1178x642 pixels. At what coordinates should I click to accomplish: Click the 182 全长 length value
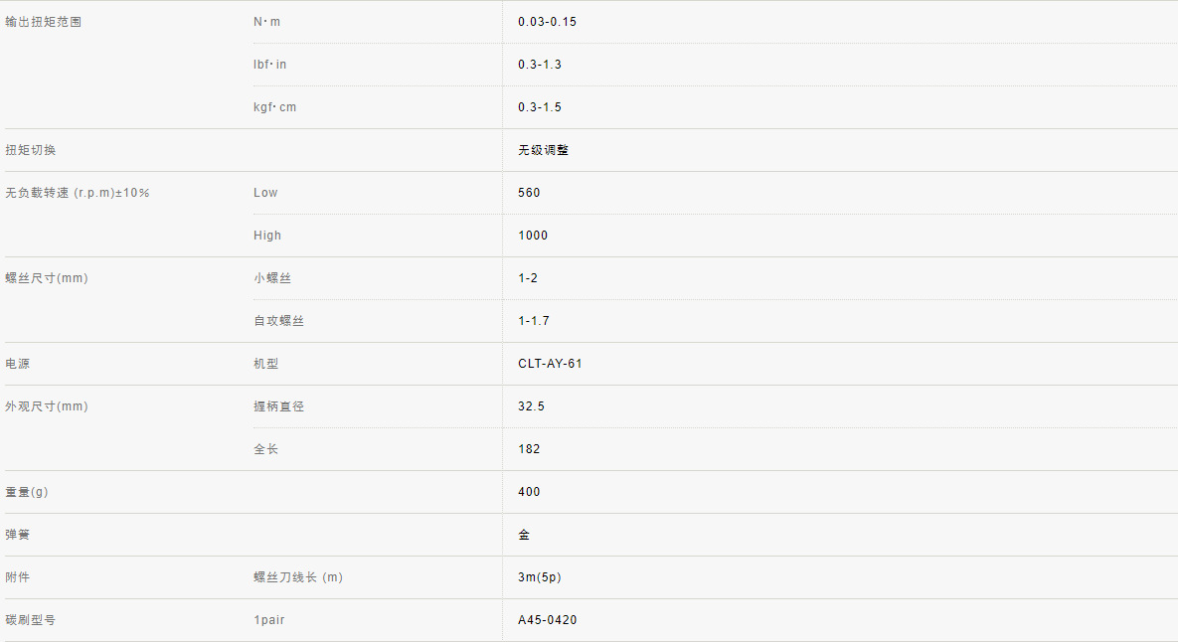529,449
